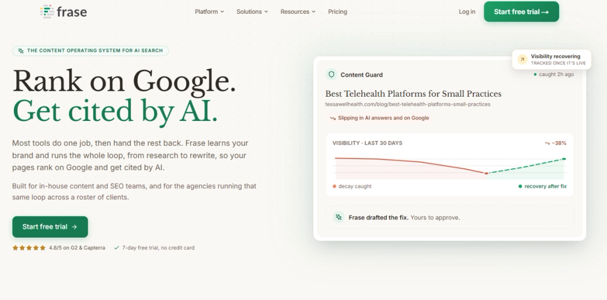Expand the Platform dropdown menu

coord(209,12)
